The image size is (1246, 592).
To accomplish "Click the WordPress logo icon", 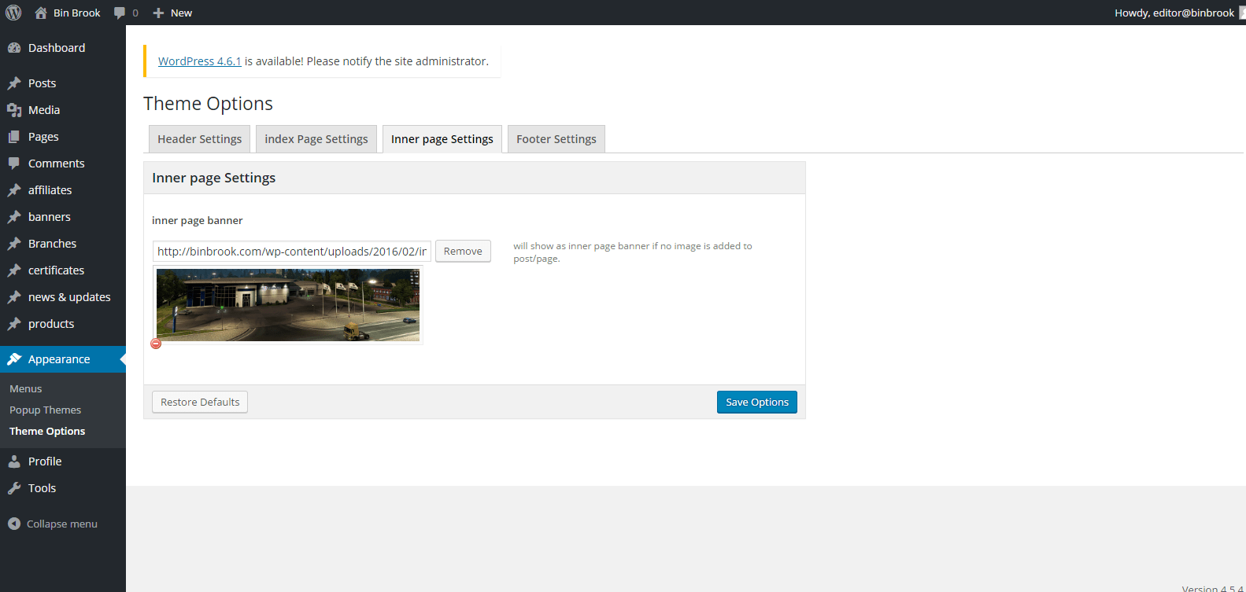I will [x=13, y=13].
